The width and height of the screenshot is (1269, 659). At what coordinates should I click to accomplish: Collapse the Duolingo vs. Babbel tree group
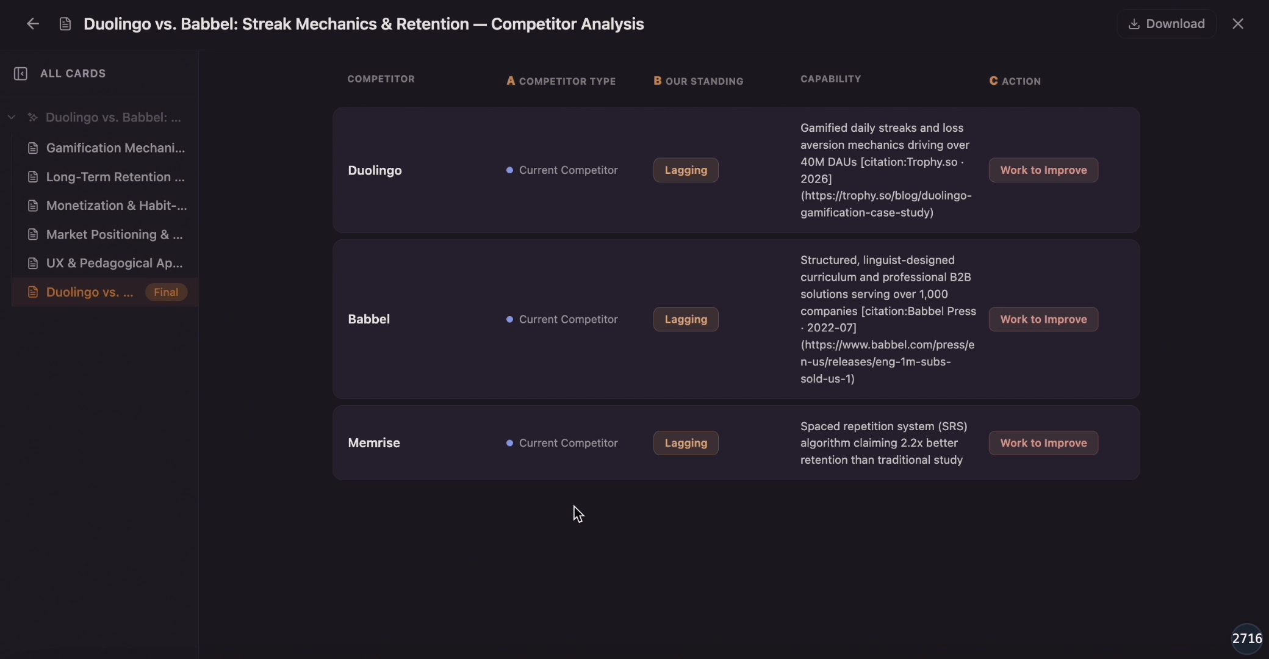[12, 117]
